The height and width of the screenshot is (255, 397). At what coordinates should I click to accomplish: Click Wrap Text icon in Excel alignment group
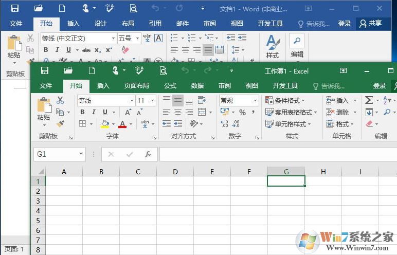tap(202, 100)
